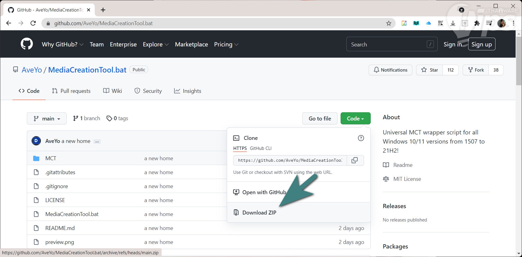Click the open-book extension icon
522x257 pixels.
[416, 23]
